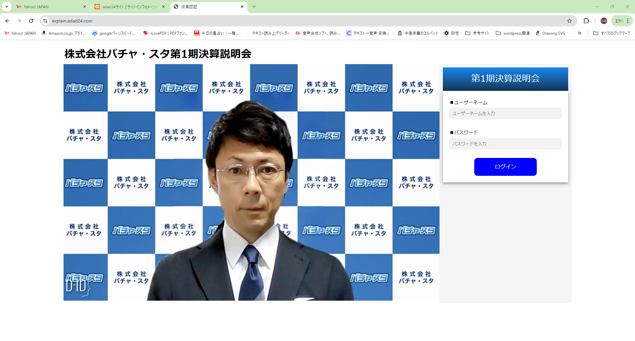Viewport: 635px width, 341px height.
Task: Open the Drawing SVG bookmark
Action: coord(550,33)
